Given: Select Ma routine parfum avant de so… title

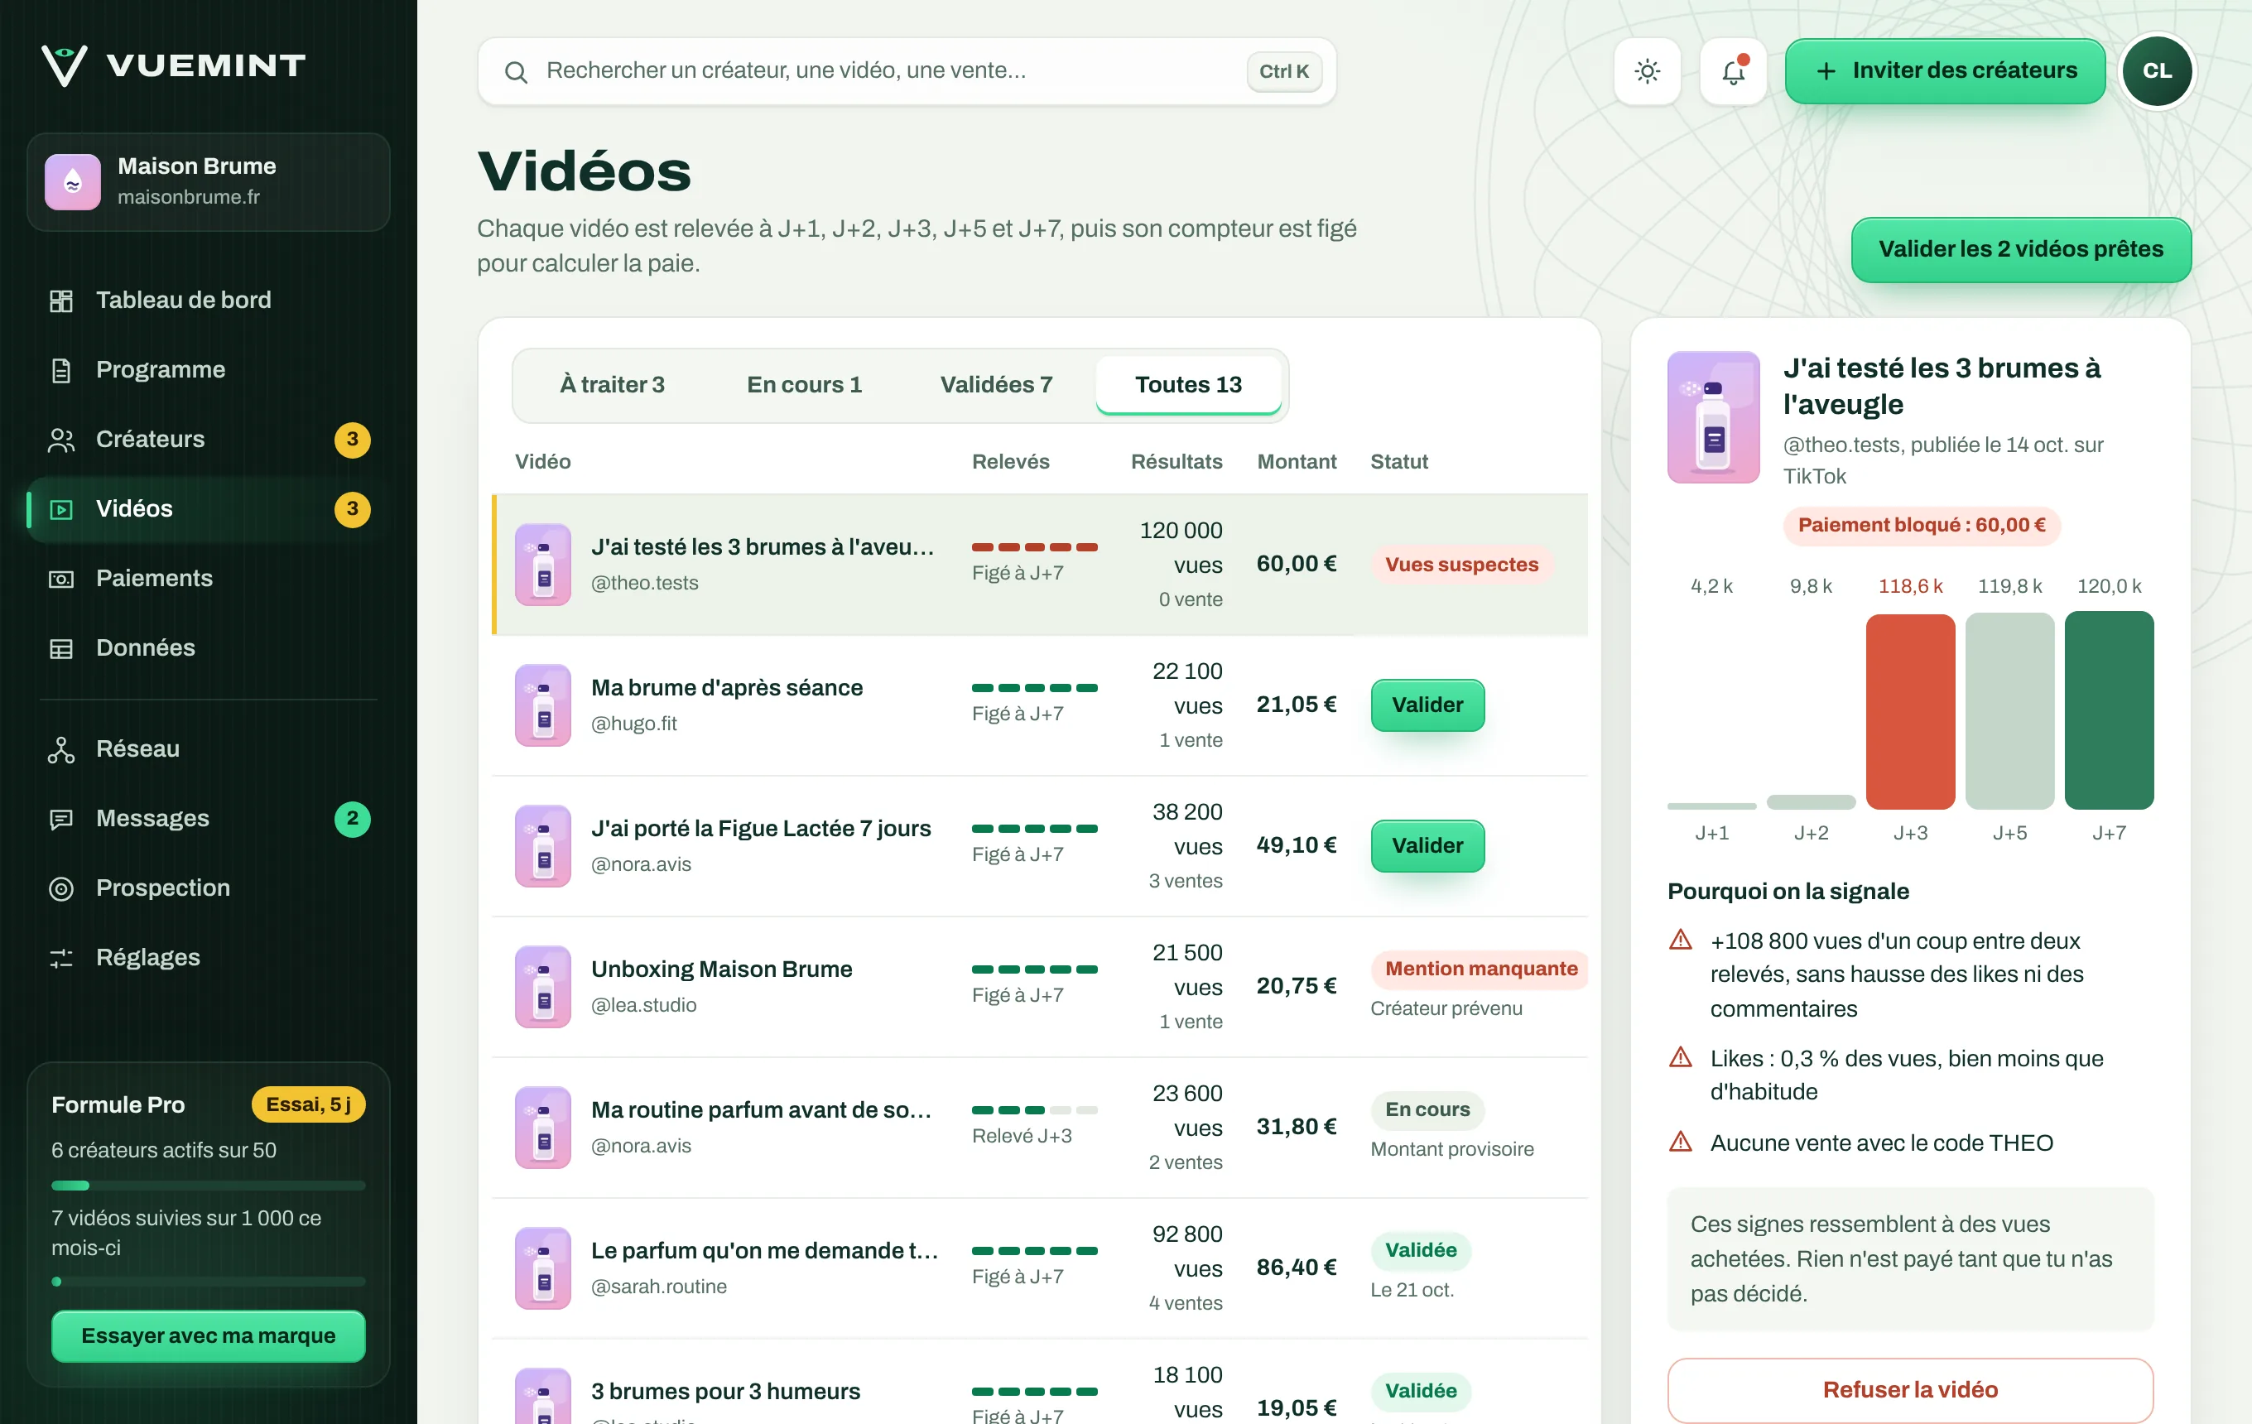Looking at the screenshot, I should 760,1110.
